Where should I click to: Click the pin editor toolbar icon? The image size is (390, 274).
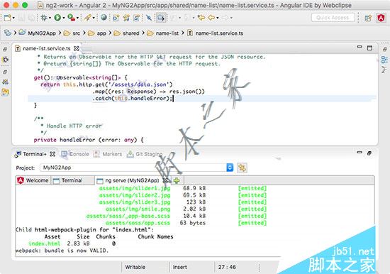pyautogui.click(x=149, y=18)
